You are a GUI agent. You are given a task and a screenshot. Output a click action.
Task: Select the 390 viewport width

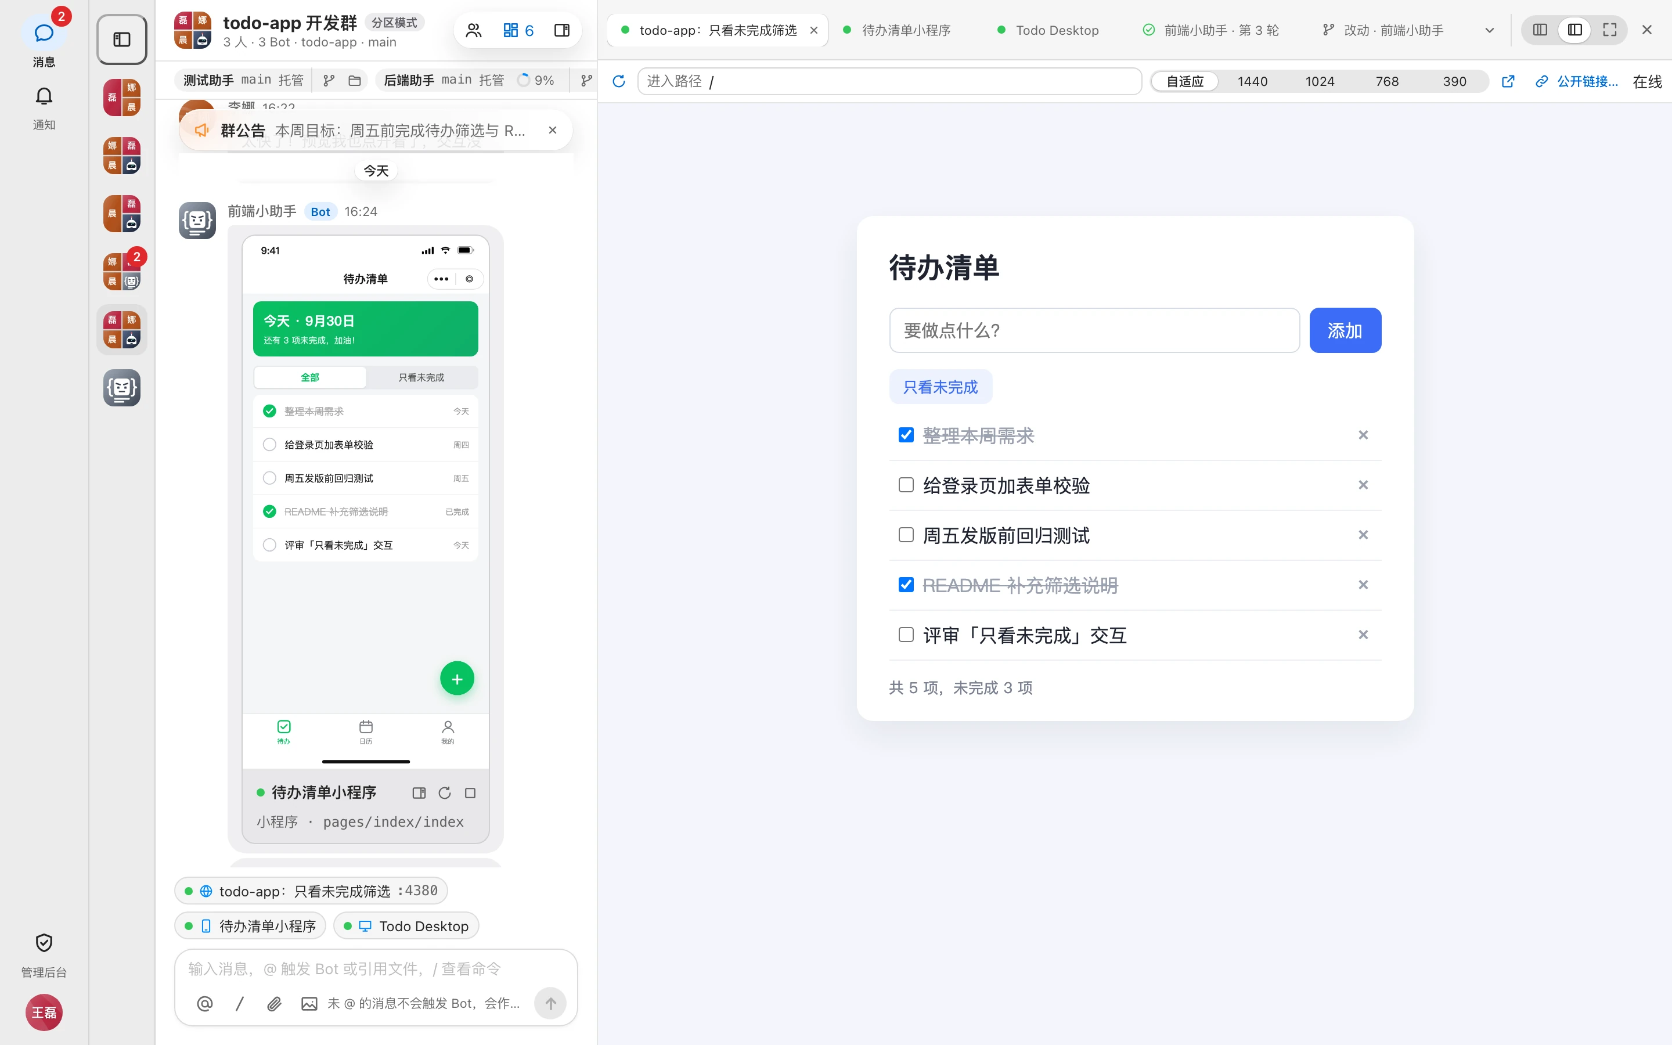click(x=1454, y=81)
